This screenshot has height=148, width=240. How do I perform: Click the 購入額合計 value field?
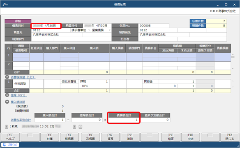pos(50,120)
